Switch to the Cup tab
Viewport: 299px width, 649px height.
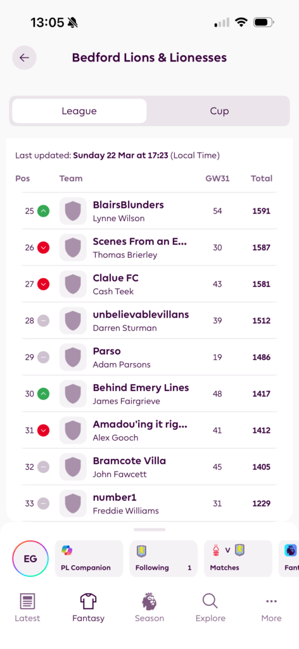(219, 111)
